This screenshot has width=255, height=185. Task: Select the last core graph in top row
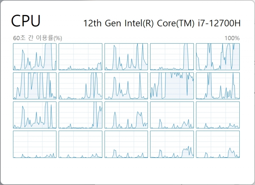pyautogui.click(x=218, y=57)
